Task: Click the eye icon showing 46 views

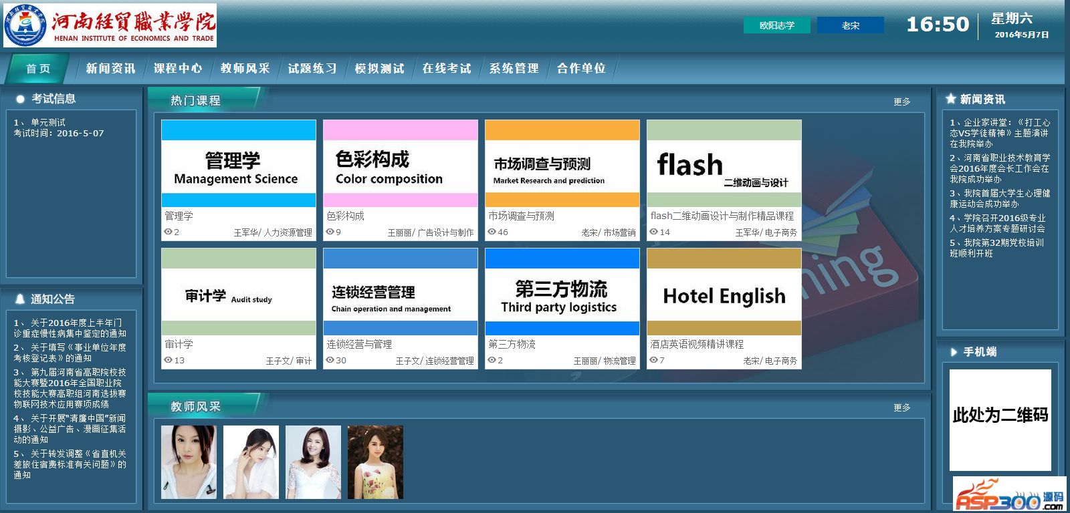Action: (492, 232)
